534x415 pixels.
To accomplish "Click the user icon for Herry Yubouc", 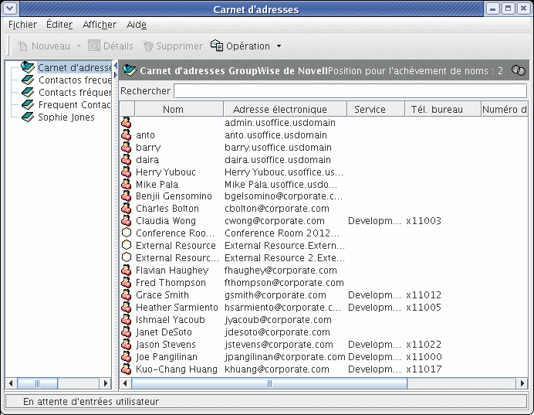I will coord(127,172).
